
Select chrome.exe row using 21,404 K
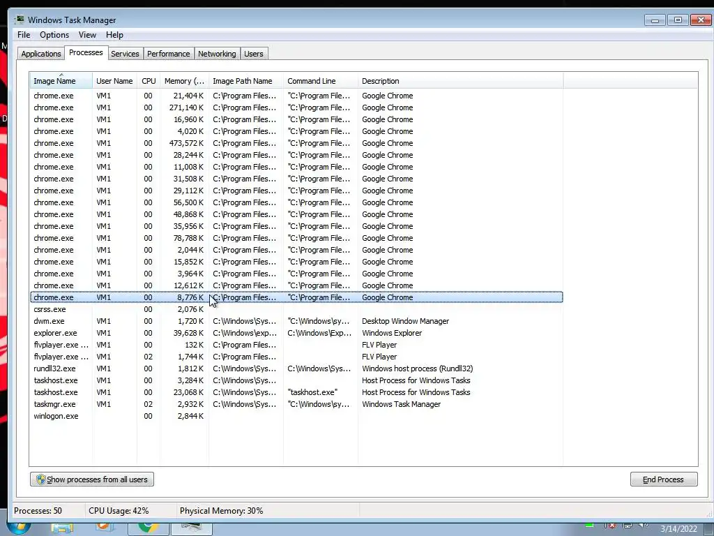296,96
